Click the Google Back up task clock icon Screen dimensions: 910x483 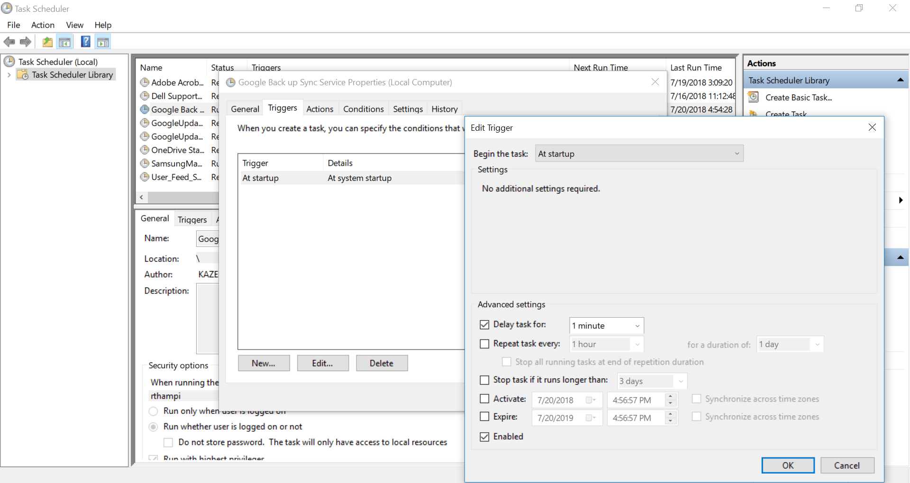145,109
